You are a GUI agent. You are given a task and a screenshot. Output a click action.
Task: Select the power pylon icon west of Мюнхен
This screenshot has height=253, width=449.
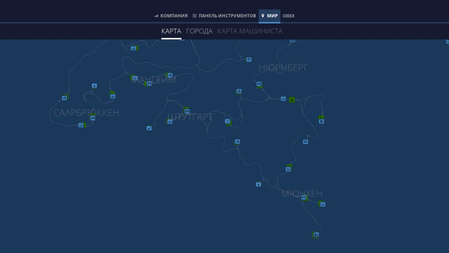(x=258, y=184)
